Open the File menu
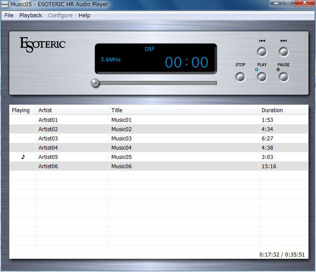Screen dimensions: 316x272 (x=9, y=15)
